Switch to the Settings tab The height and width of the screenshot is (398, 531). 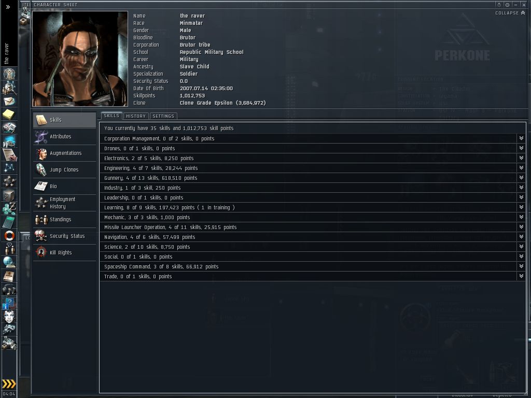(163, 116)
